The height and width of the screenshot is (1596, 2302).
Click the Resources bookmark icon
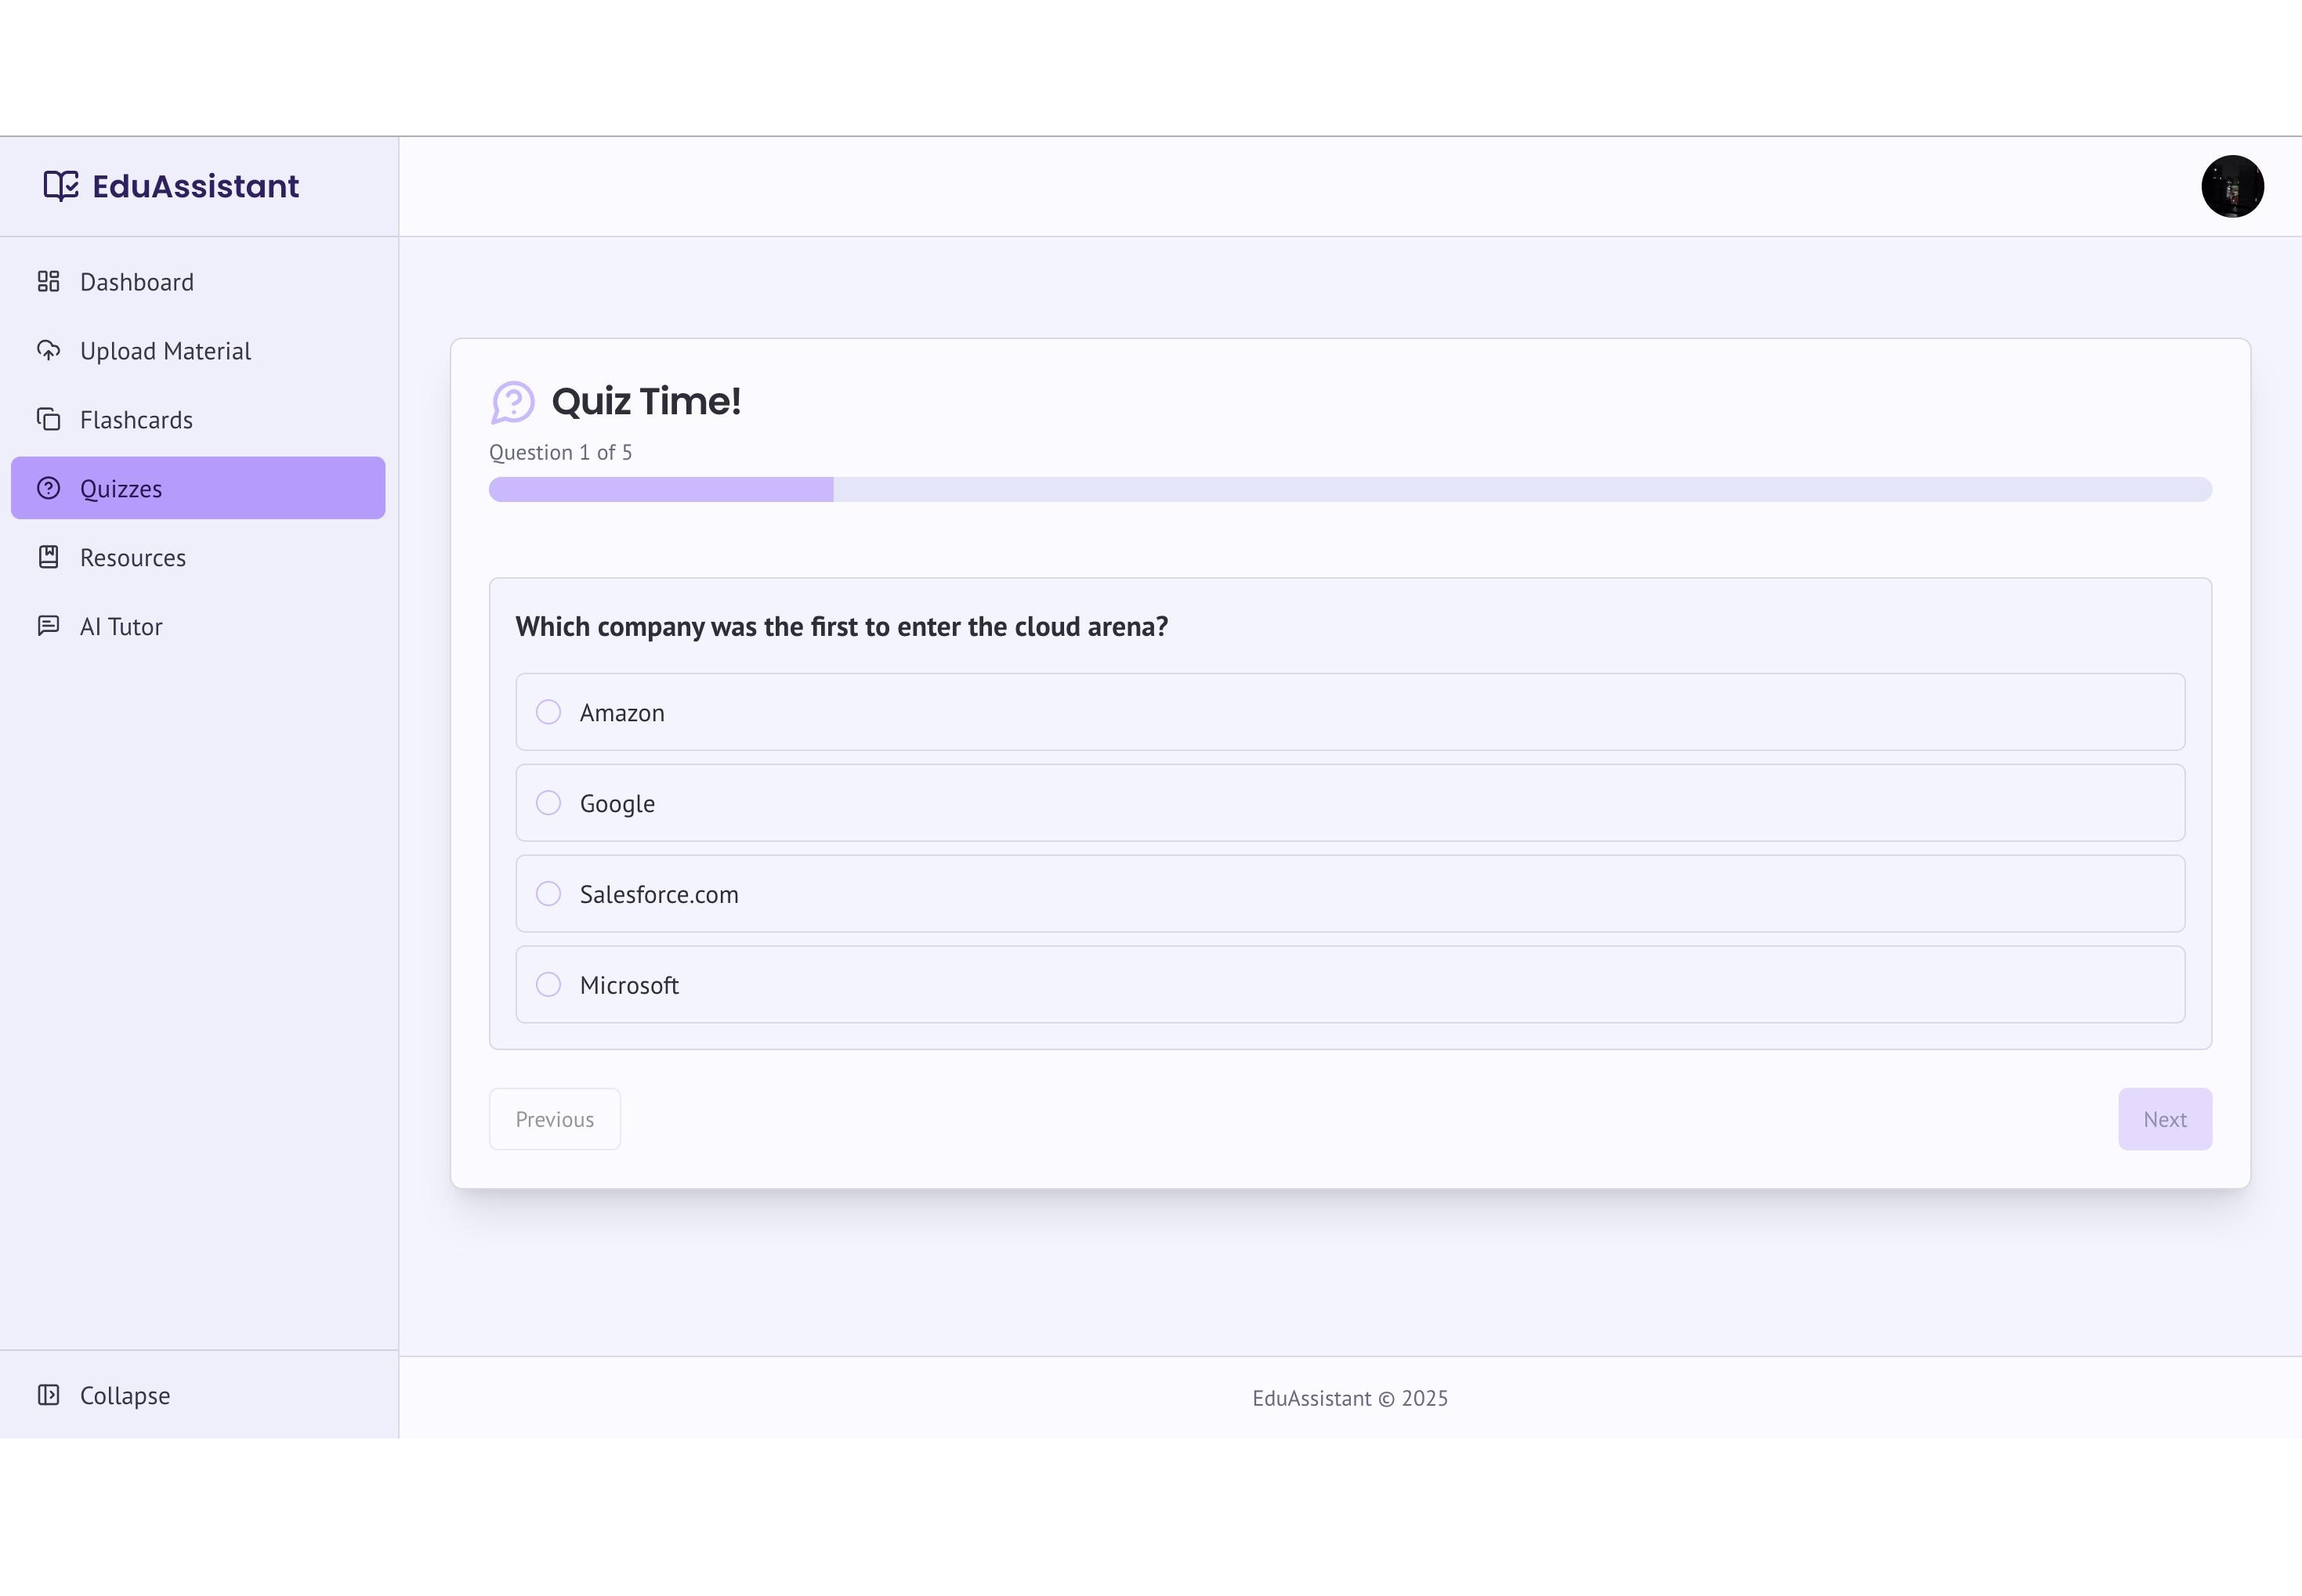click(x=49, y=557)
